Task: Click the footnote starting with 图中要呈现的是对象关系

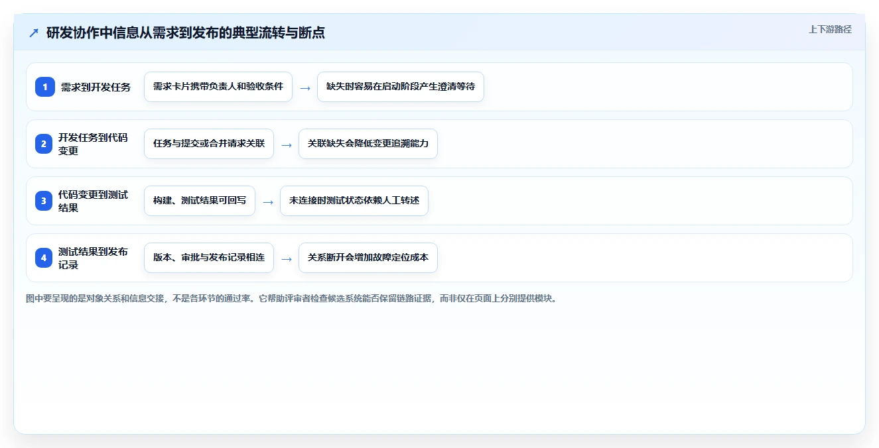Action: (x=293, y=298)
